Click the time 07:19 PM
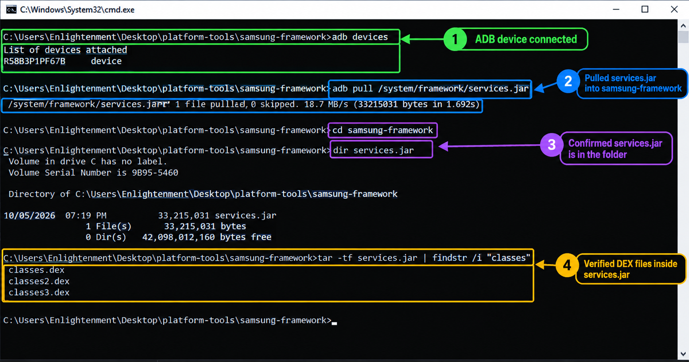The width and height of the screenshot is (689, 362). [86, 215]
